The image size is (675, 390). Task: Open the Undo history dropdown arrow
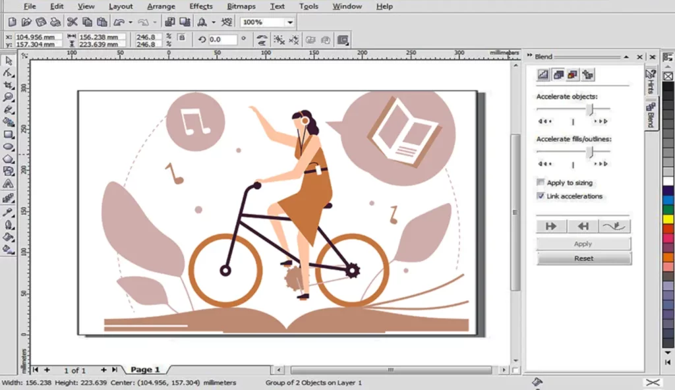(x=130, y=21)
